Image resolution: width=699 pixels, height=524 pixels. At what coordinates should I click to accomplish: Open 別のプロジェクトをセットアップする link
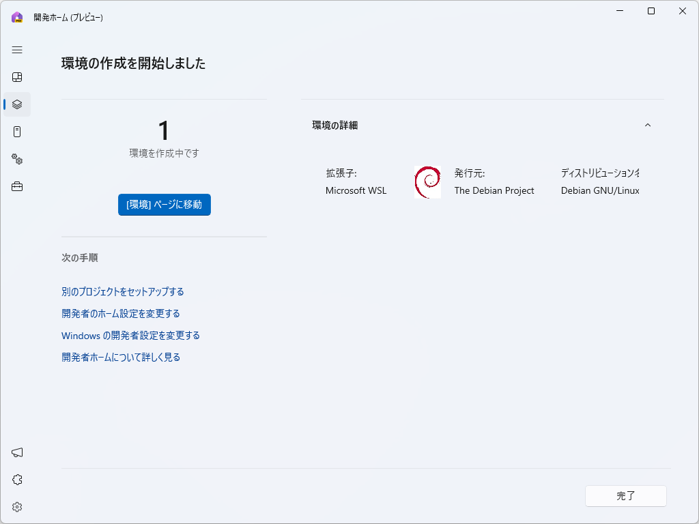(x=122, y=291)
